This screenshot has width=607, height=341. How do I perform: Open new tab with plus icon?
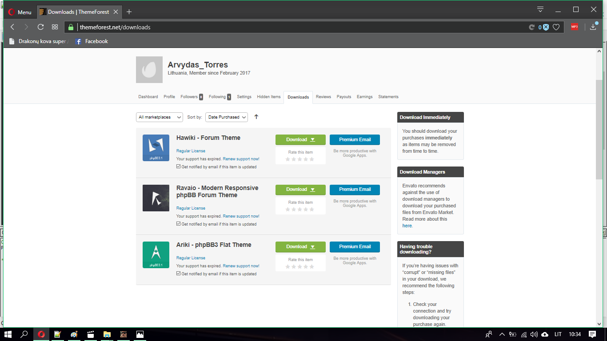point(129,12)
